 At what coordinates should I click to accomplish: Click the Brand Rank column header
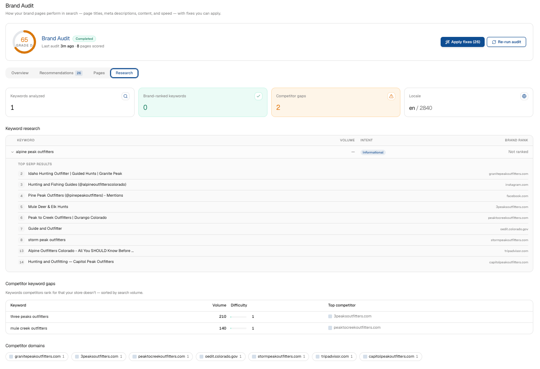point(517,140)
